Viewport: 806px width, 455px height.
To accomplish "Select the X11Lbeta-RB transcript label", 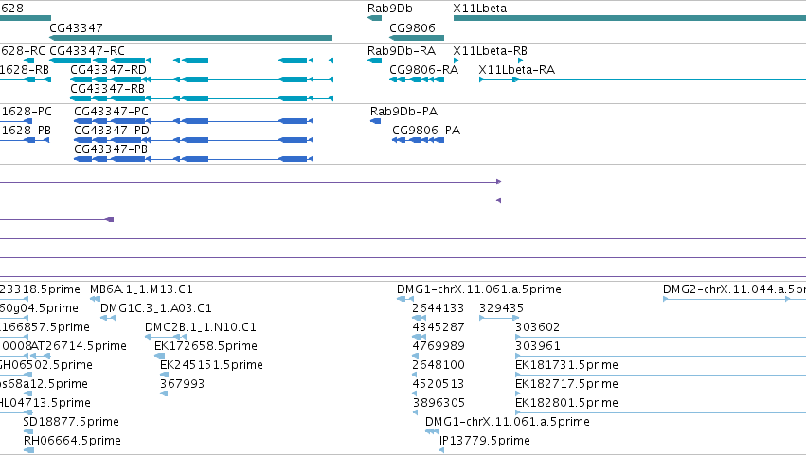I will click(490, 50).
